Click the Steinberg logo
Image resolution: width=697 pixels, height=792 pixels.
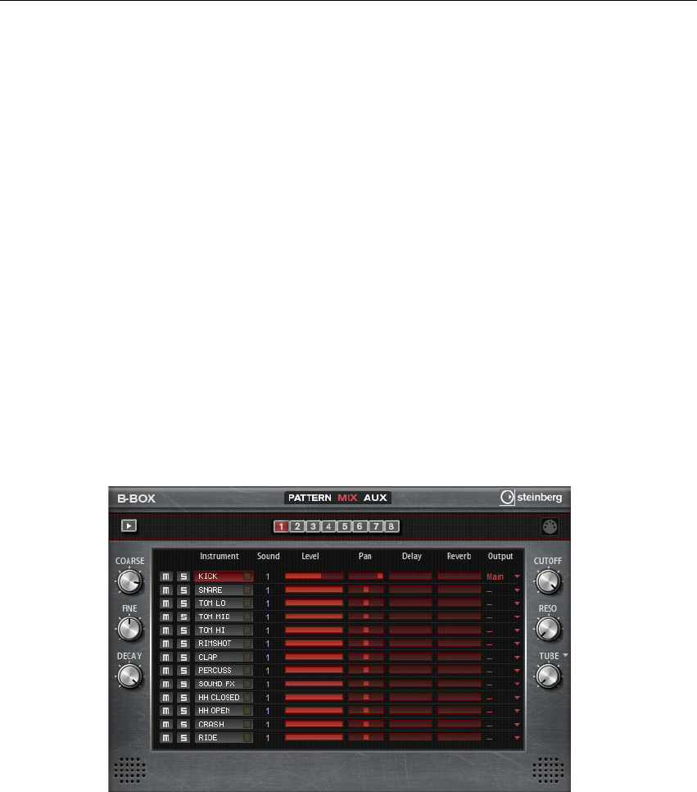[531, 498]
